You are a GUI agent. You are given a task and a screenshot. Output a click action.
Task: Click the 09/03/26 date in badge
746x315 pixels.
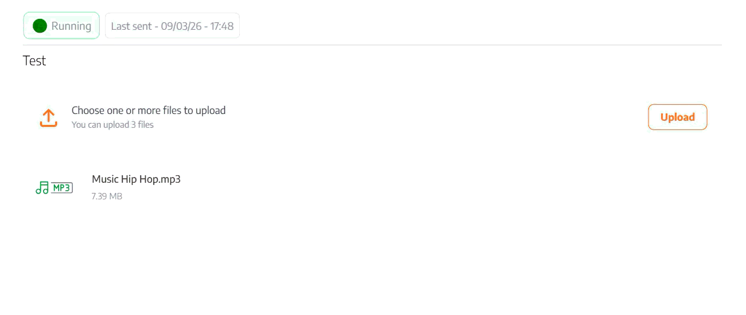181,26
